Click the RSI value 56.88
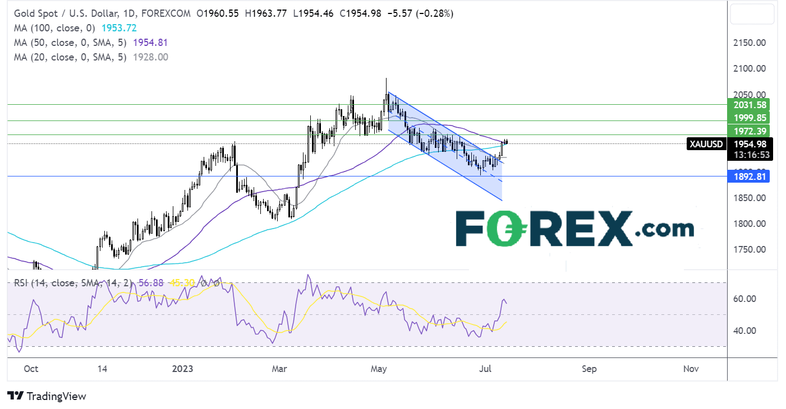The height and width of the screenshot is (409, 786). [151, 283]
